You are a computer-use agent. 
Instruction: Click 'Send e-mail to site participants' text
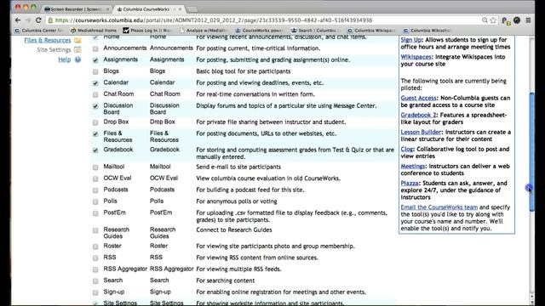(238, 167)
